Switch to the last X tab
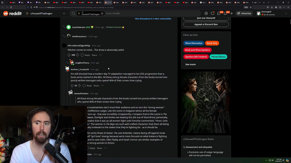Viewport: 291px width, 163px height. click(254, 3)
